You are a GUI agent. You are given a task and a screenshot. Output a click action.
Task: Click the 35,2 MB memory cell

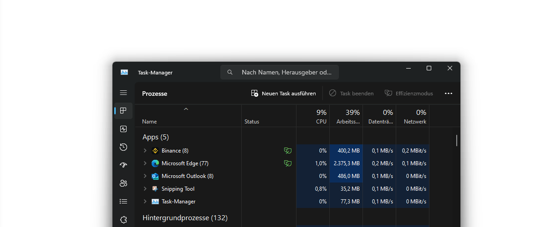click(346, 189)
